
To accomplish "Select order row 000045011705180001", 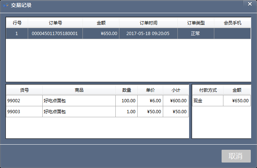I will coord(55,33).
